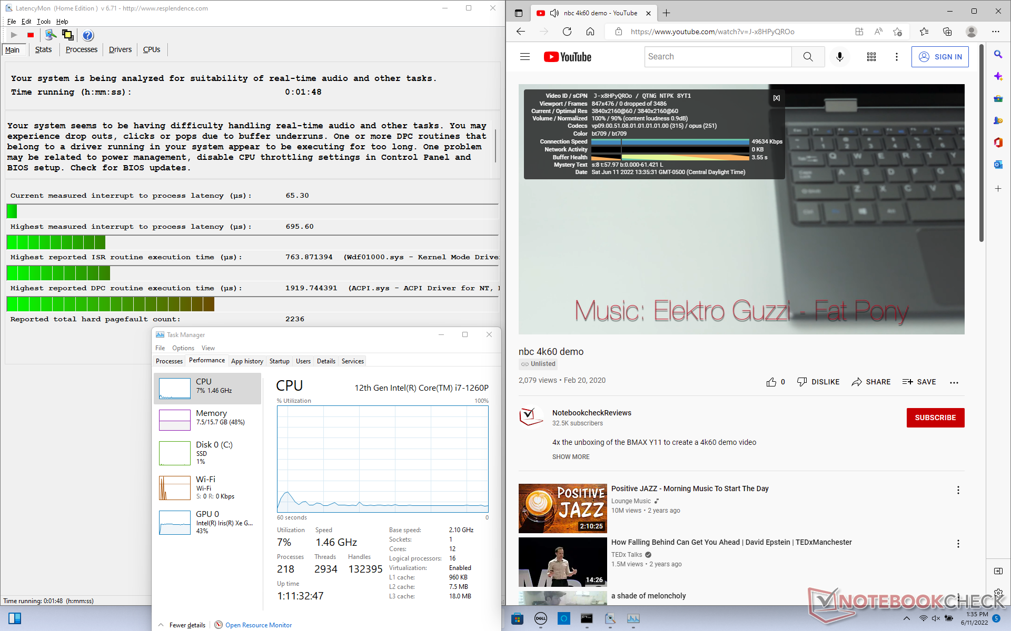The height and width of the screenshot is (631, 1011).
Task: Switch to the Drivers tab in LatencyMon
Action: point(120,49)
